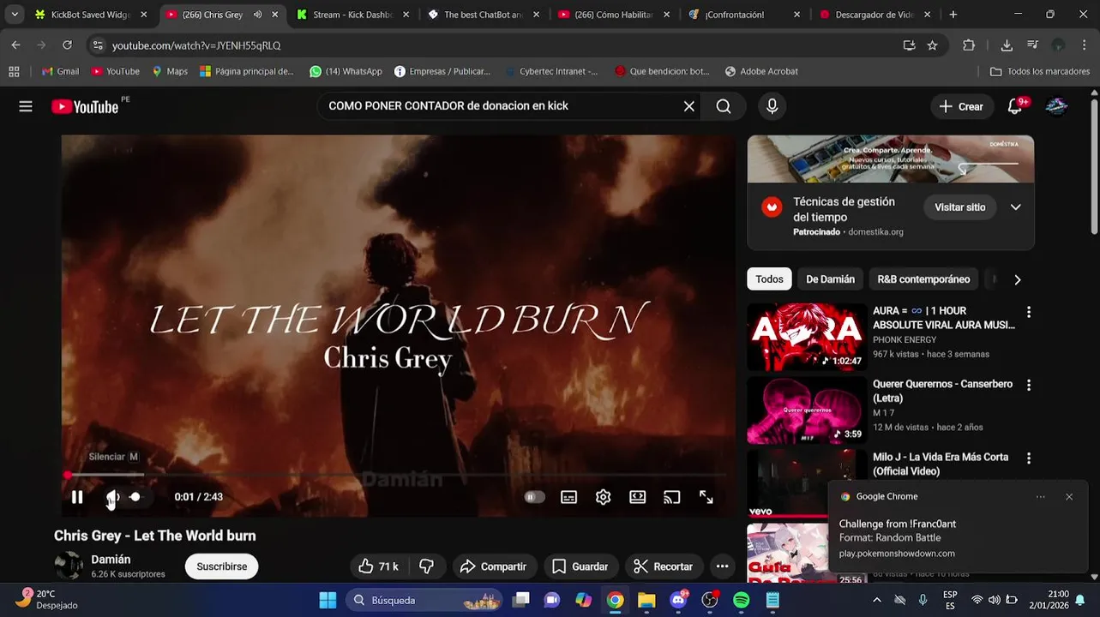
Task: Mute the video using the speaker icon
Action: coord(112,497)
